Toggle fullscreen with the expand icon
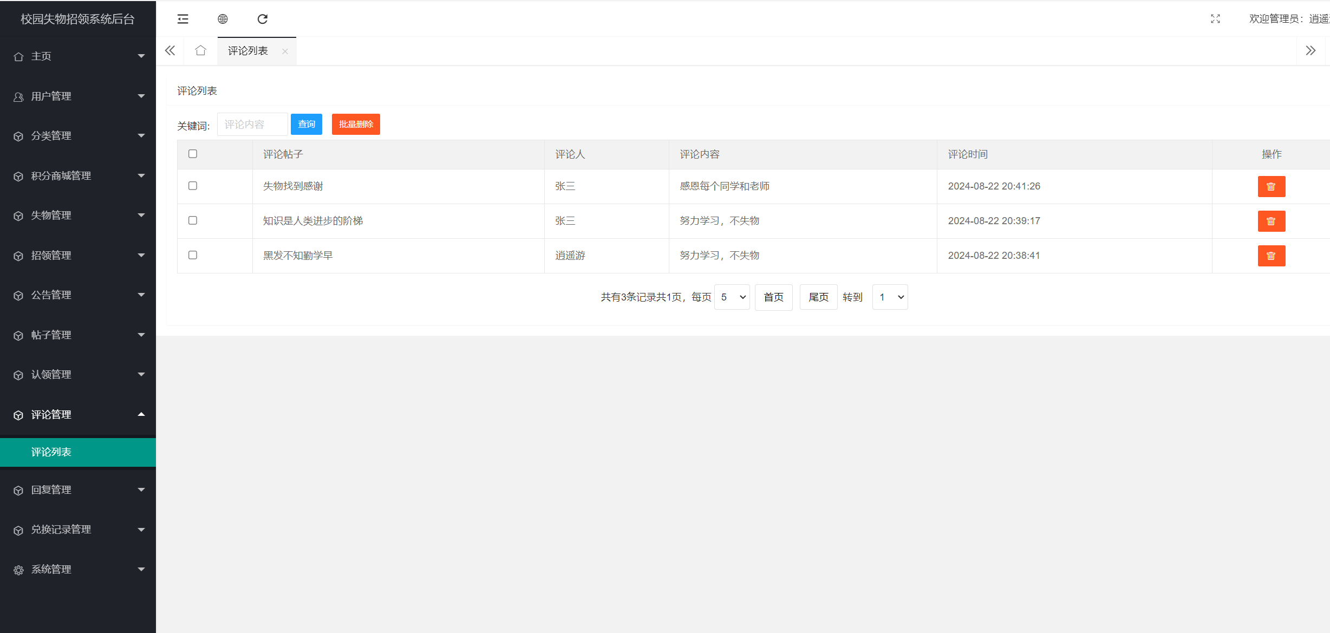The image size is (1330, 633). [x=1215, y=19]
